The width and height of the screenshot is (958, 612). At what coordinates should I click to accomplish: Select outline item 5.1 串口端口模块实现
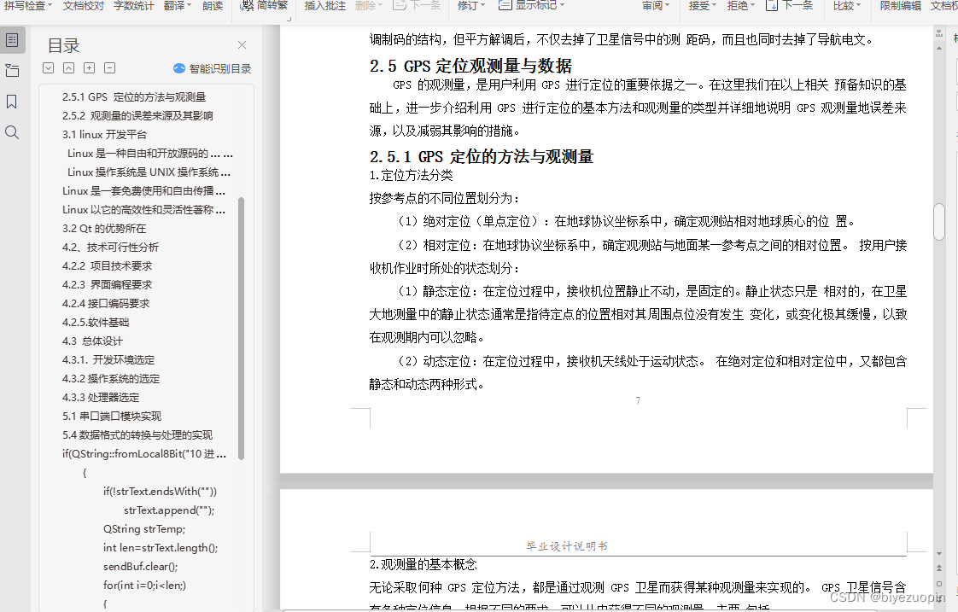[112, 417]
